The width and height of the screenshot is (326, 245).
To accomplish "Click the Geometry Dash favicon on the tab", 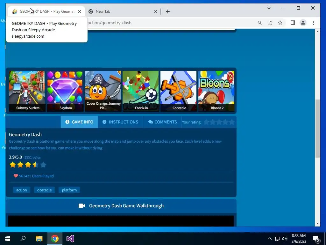I will tap(15, 11).
